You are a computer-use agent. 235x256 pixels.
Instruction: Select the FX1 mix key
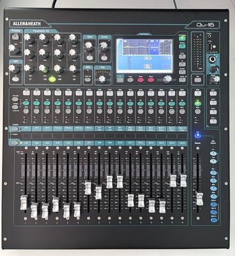pyautogui.click(x=213, y=154)
